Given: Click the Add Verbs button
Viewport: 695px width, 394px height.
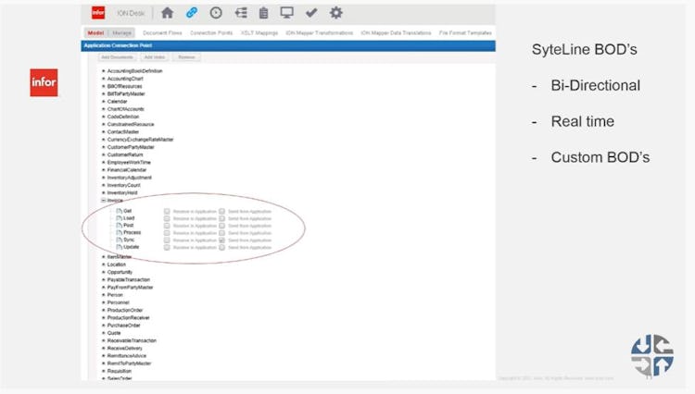Looking at the screenshot, I should pos(155,57).
